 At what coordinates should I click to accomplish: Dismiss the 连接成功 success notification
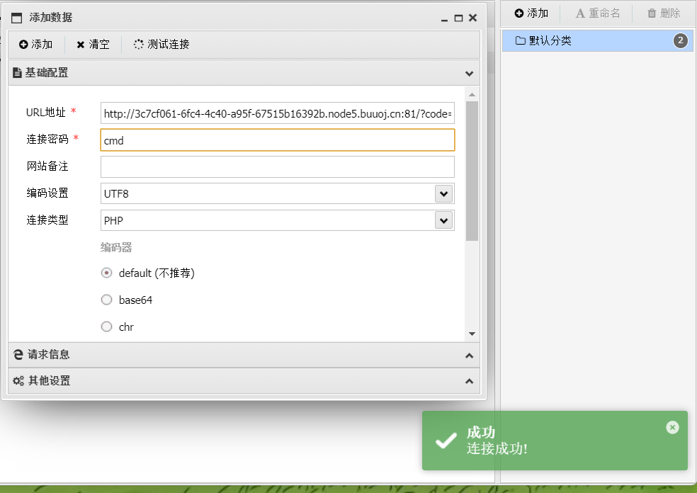(672, 427)
